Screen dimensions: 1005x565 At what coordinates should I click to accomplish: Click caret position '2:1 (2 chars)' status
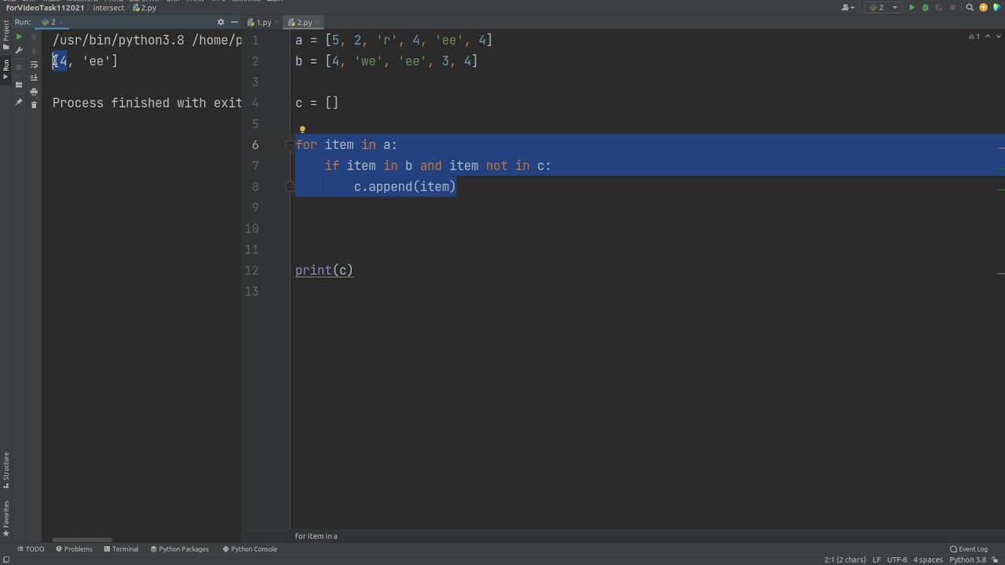(x=845, y=560)
